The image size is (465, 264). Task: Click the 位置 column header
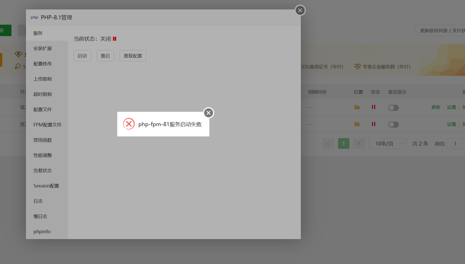point(358,92)
